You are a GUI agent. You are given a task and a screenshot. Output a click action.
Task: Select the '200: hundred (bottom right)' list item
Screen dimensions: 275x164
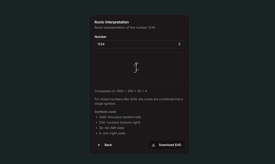pyautogui.click(x=119, y=122)
